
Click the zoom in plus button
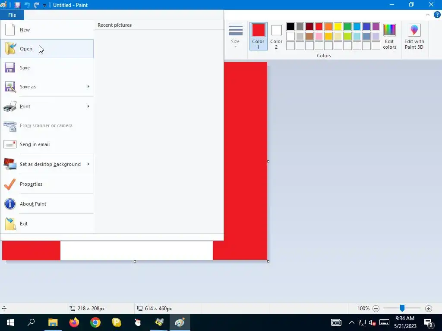(x=429, y=309)
